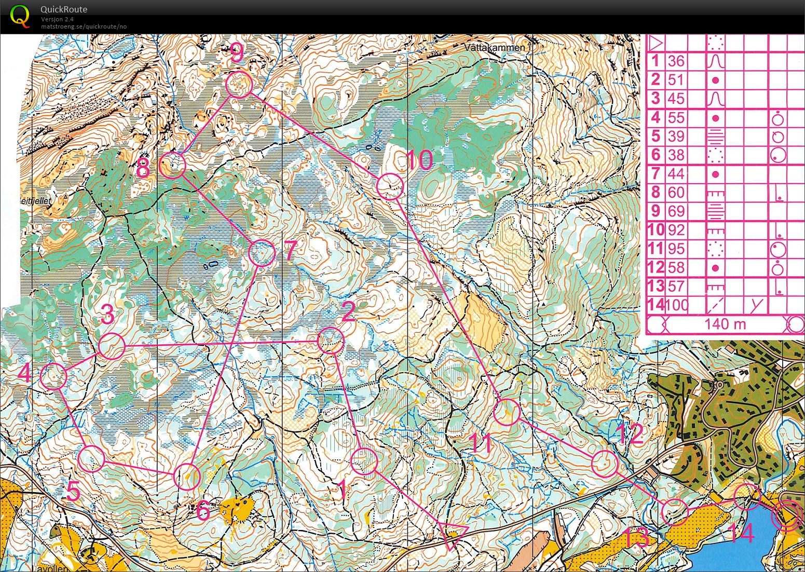The height and width of the screenshot is (572, 805).
Task: Click the crossing symbol in row 10
Action: (x=715, y=231)
